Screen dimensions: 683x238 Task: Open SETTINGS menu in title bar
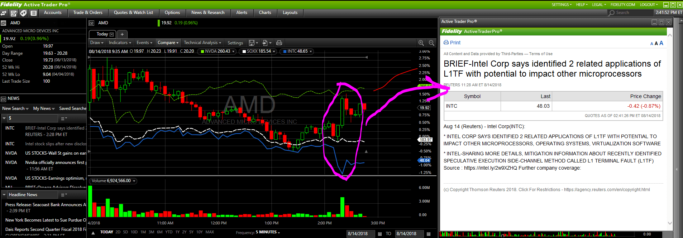(x=562, y=5)
